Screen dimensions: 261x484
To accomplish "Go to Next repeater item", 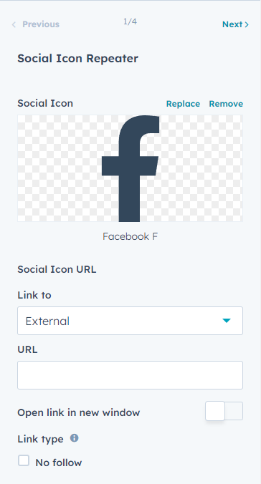I will coord(235,24).
